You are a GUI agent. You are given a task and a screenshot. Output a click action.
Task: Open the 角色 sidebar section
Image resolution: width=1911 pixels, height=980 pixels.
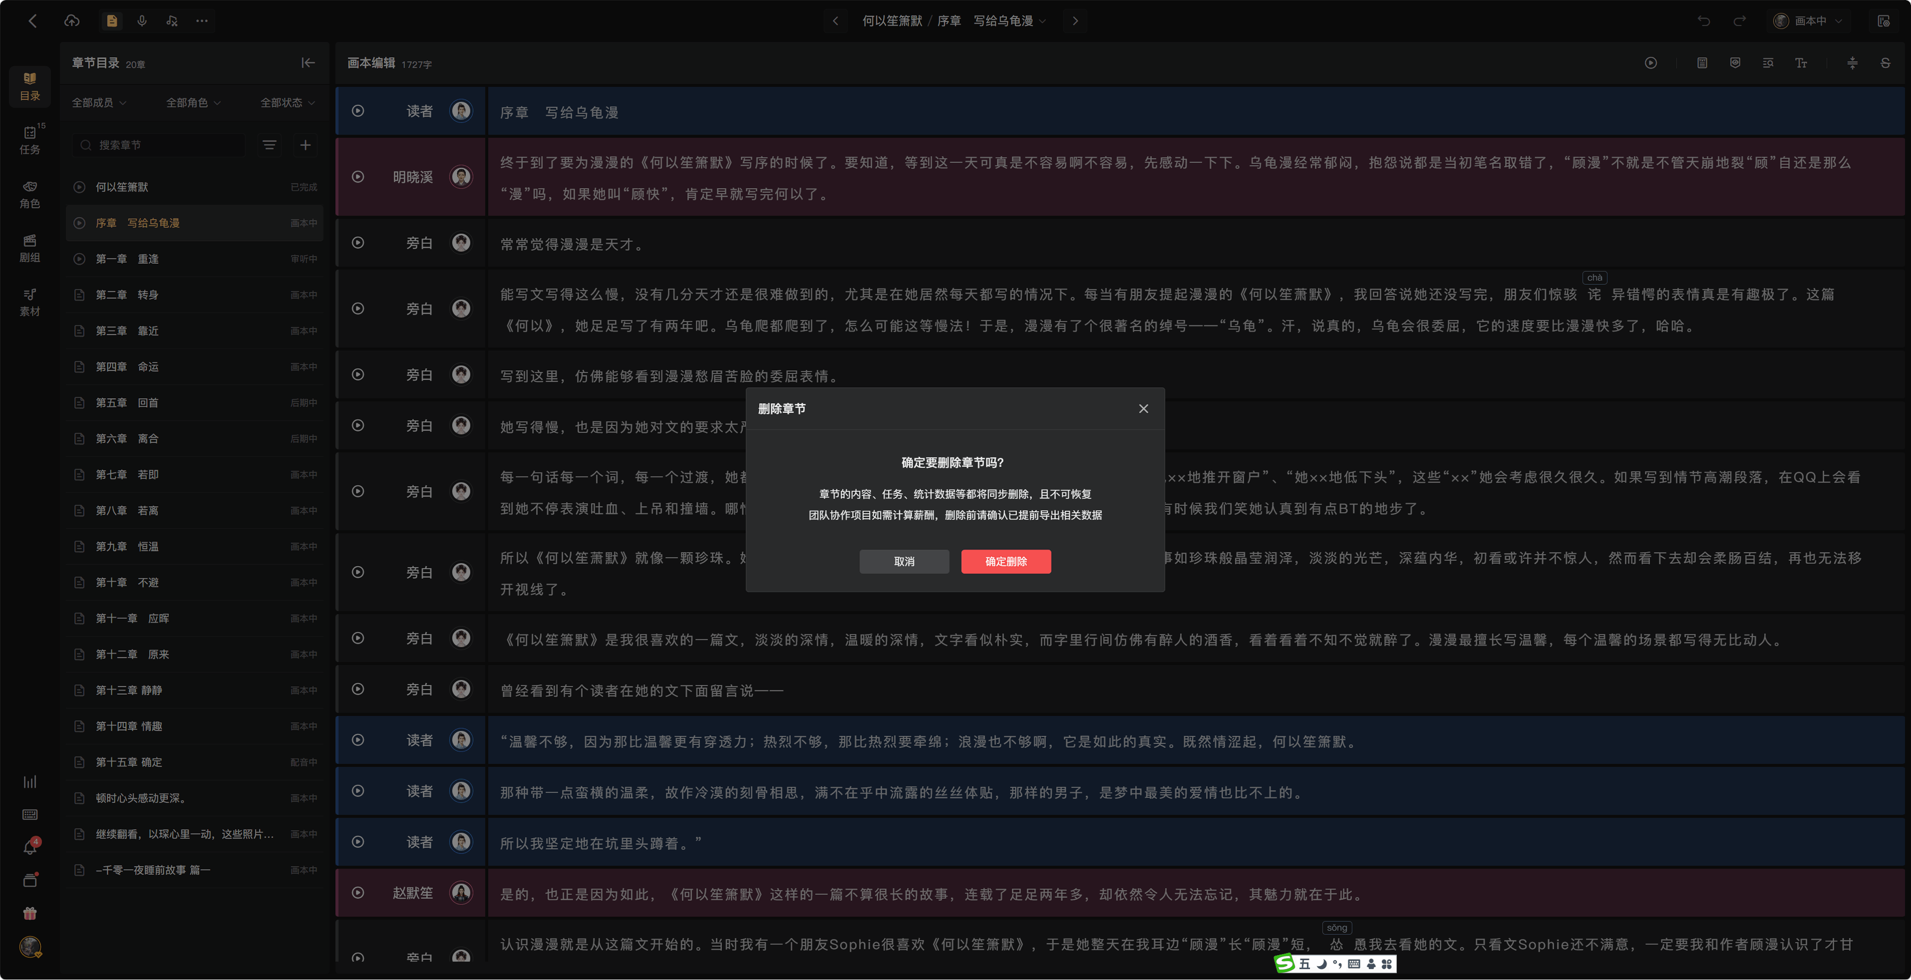[30, 195]
